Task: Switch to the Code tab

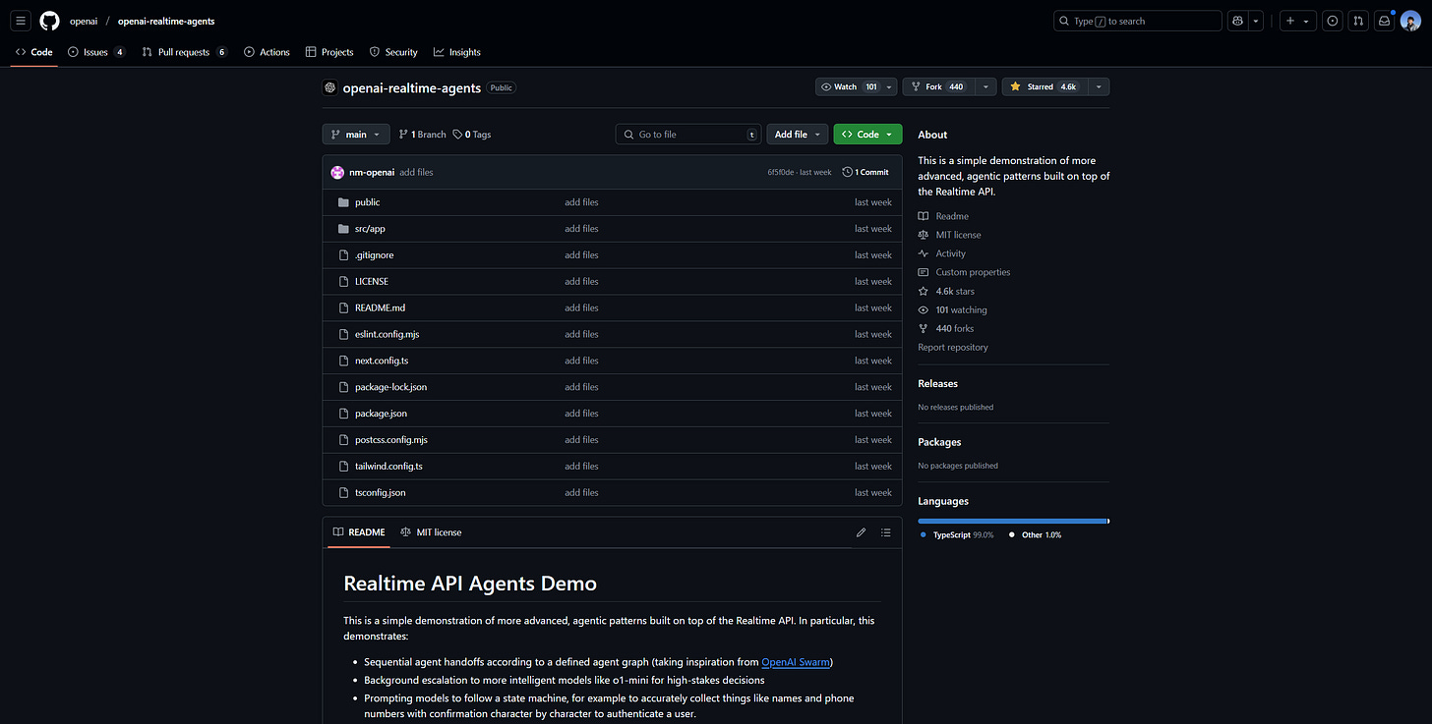Action: 34,52
